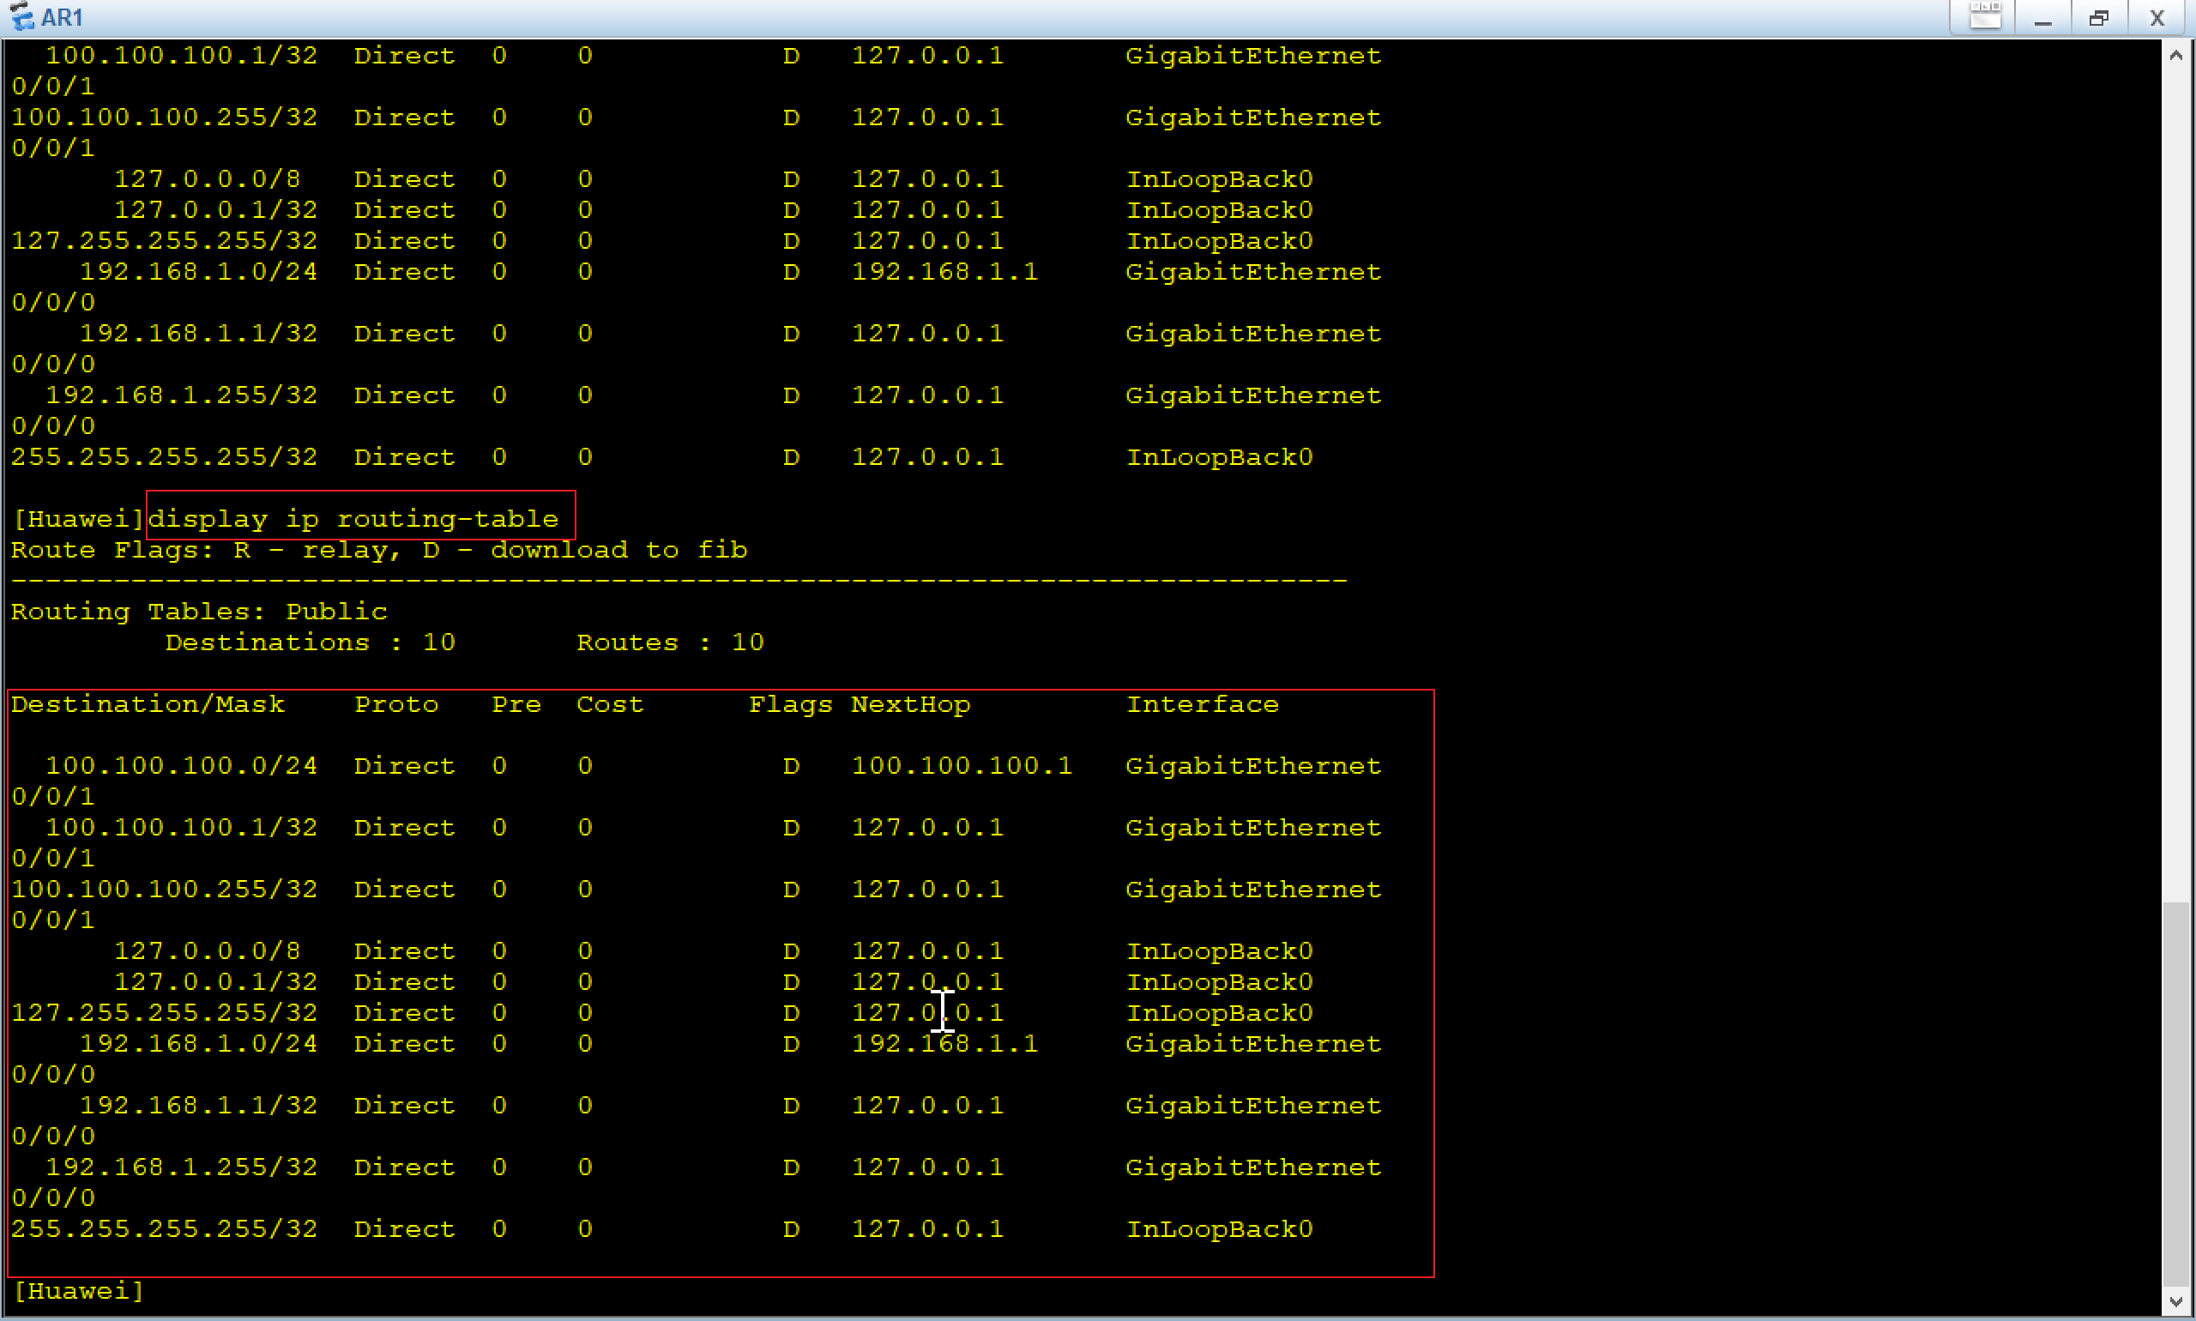
Task: Click the "Destination/Mask" column header
Action: tap(148, 703)
